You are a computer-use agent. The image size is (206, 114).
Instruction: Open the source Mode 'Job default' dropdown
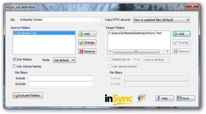click(64, 60)
